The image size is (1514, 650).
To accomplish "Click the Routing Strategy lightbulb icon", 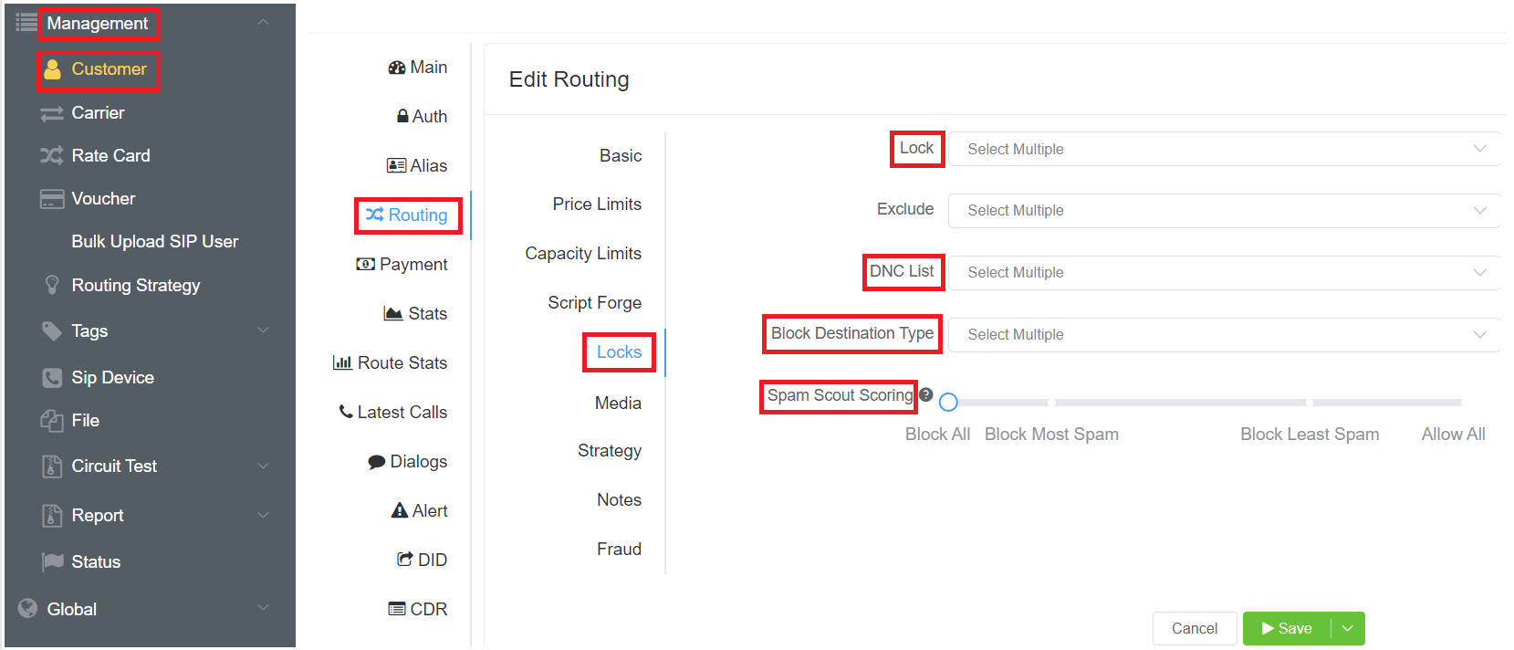I will click(52, 285).
